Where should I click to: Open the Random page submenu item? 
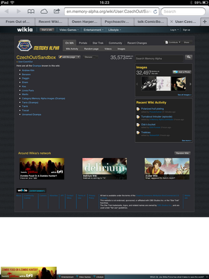[91, 49]
